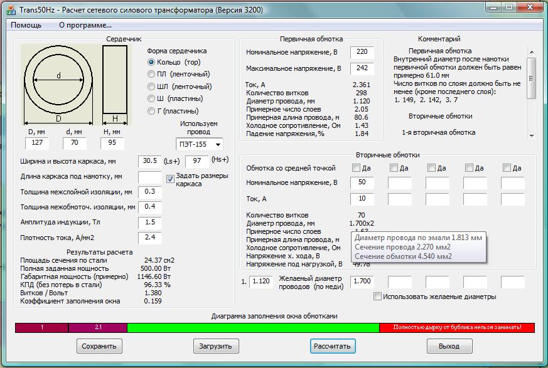Viewport: 548px width, 368px height.
Task: Click the toroid core diagram image
Action: [x=58, y=84]
